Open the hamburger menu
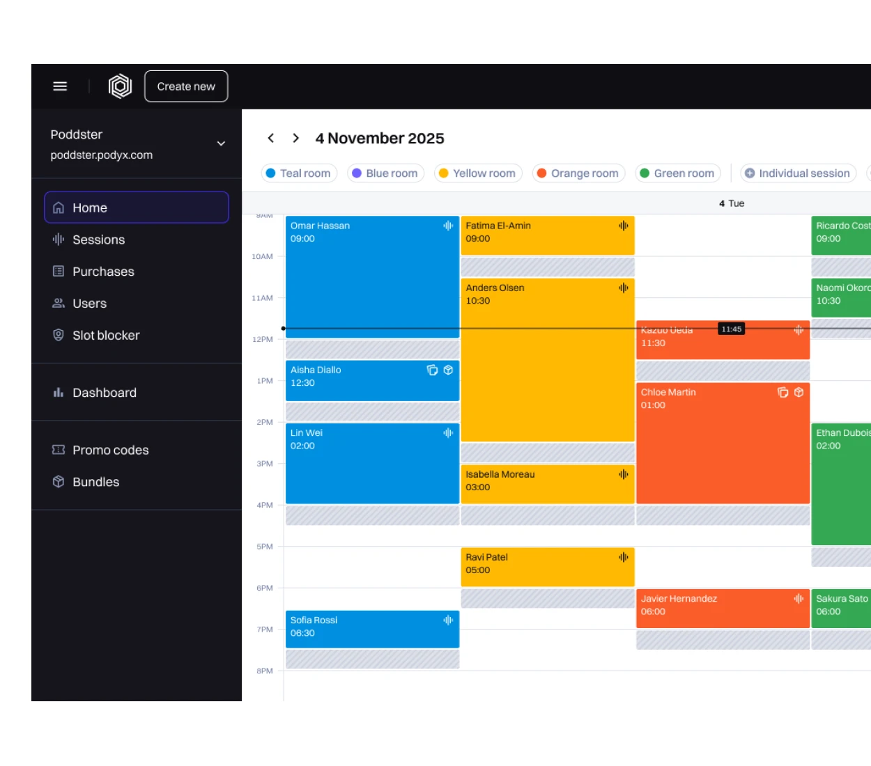The width and height of the screenshot is (871, 766). pos(60,86)
